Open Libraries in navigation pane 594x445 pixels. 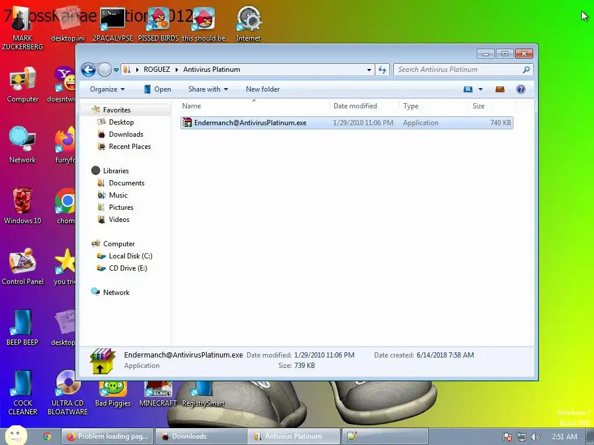coord(115,171)
